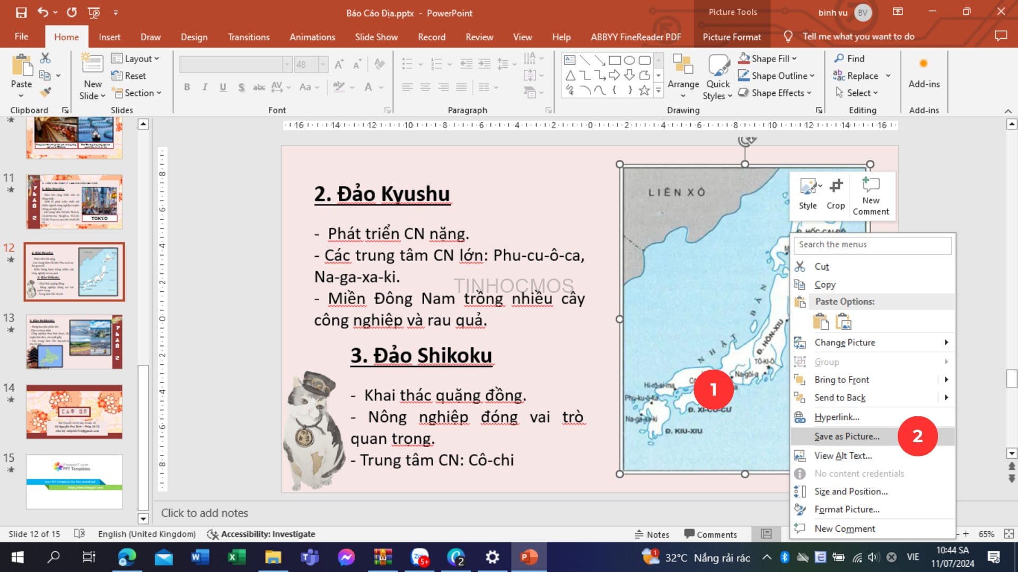Toggle text Shadow button
The width and height of the screenshot is (1018, 572).
(241, 87)
